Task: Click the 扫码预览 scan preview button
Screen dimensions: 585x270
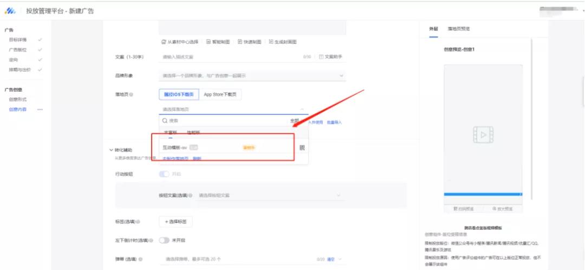Action: [463, 209]
